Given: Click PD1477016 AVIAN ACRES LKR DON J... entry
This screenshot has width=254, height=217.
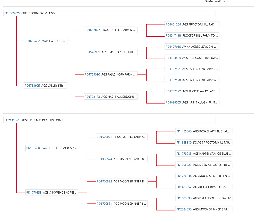Looking at the screenshot, I should click(192, 47).
